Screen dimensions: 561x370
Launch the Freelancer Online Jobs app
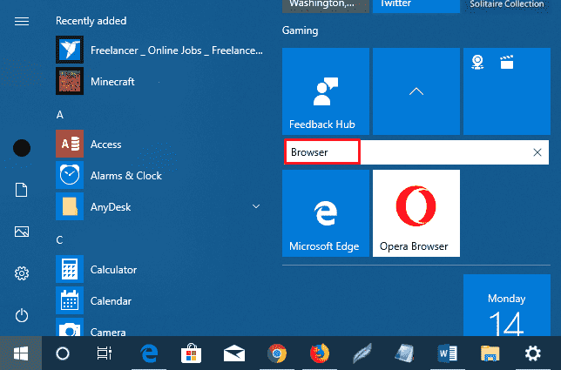click(159, 50)
